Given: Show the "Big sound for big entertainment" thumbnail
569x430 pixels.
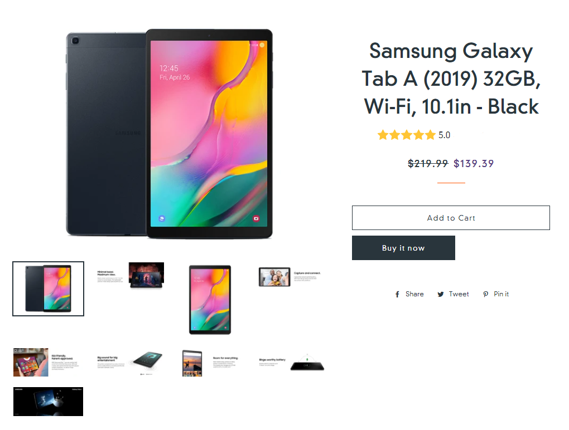Looking at the screenshot, I should [129, 363].
